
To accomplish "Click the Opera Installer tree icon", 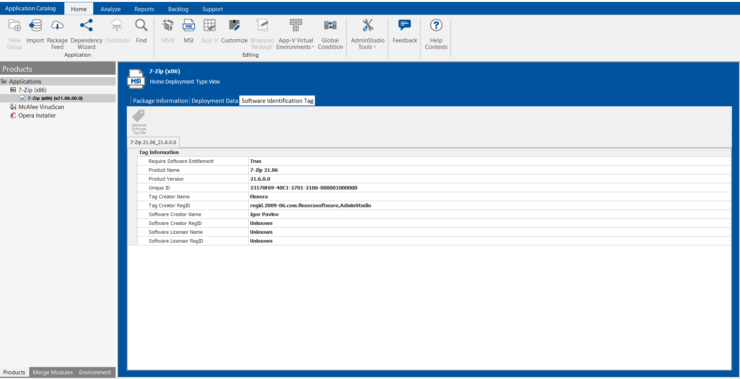I will tap(13, 116).
